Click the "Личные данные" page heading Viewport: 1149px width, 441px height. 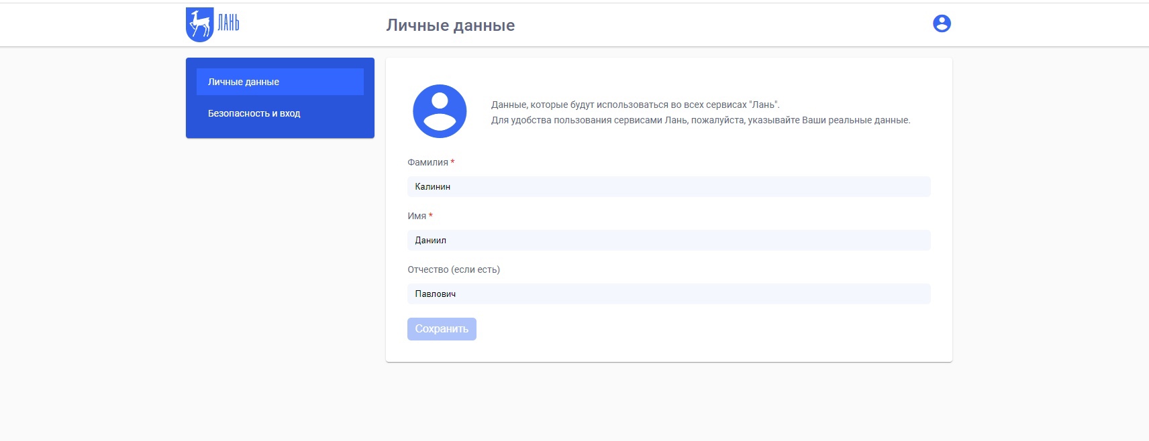450,25
